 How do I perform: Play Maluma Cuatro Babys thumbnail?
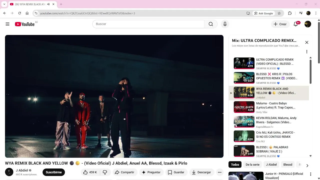(x=244, y=107)
